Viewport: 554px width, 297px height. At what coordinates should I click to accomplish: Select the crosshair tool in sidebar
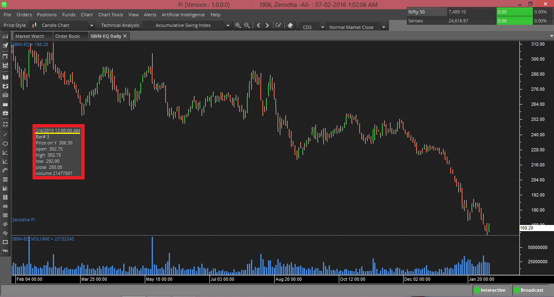tap(5, 124)
